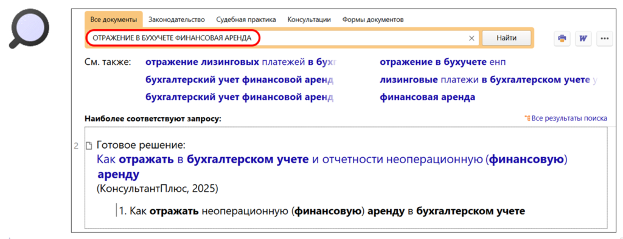
Task: Open first бухгалтерский учет финансовой аренд suggestion
Action: tap(240, 79)
